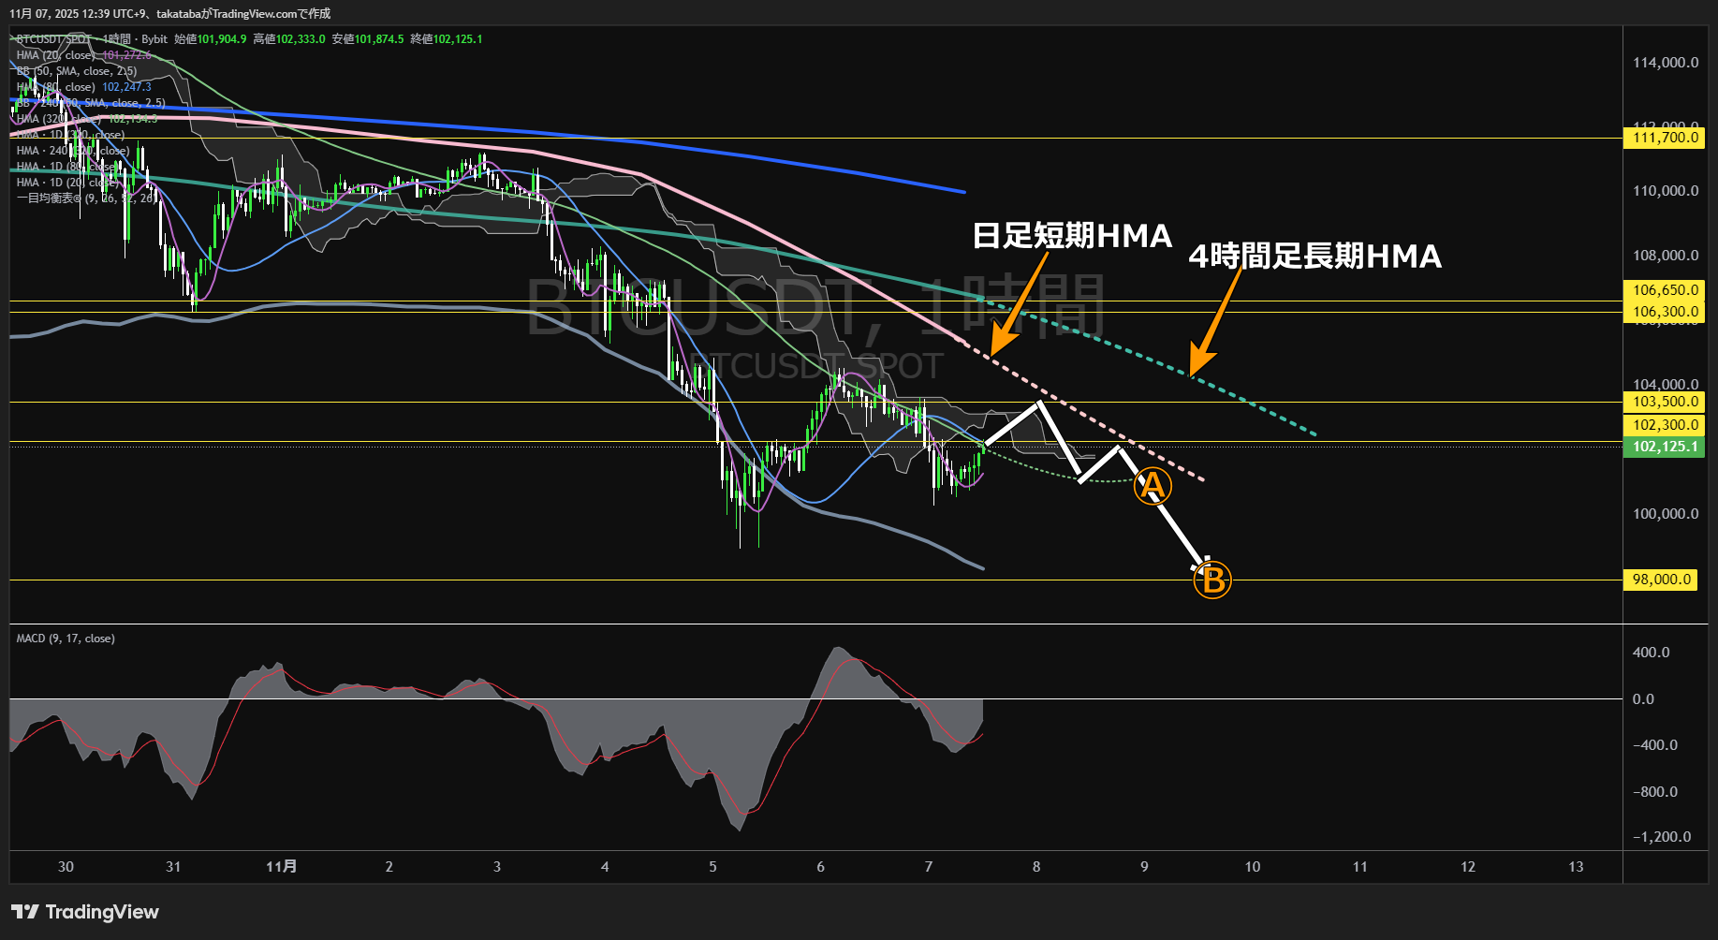Click the green current price flag 102,125.1
The height and width of the screenshot is (940, 1718).
pos(1663,447)
